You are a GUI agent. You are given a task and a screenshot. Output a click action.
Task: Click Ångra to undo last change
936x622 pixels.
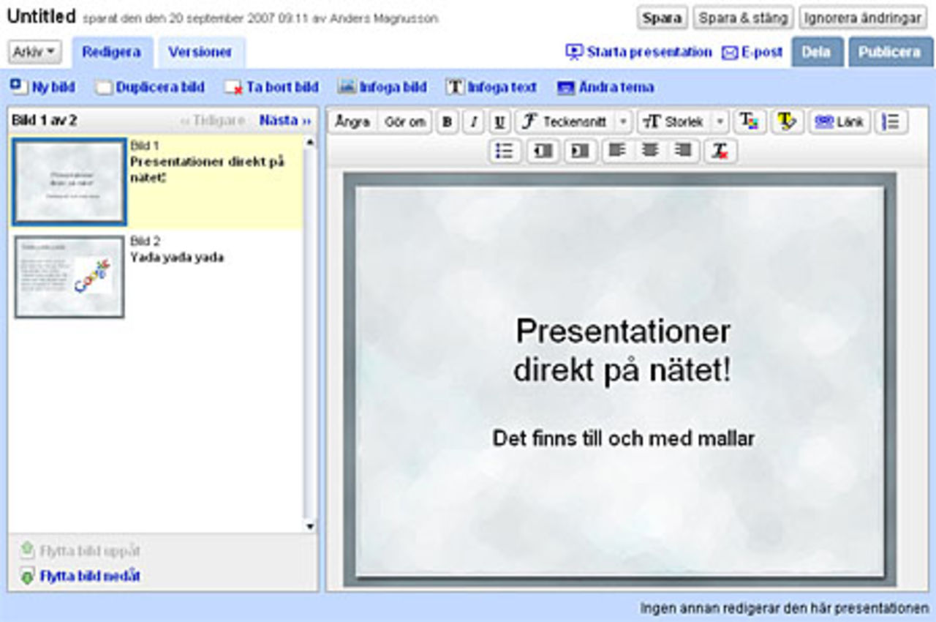(x=352, y=121)
